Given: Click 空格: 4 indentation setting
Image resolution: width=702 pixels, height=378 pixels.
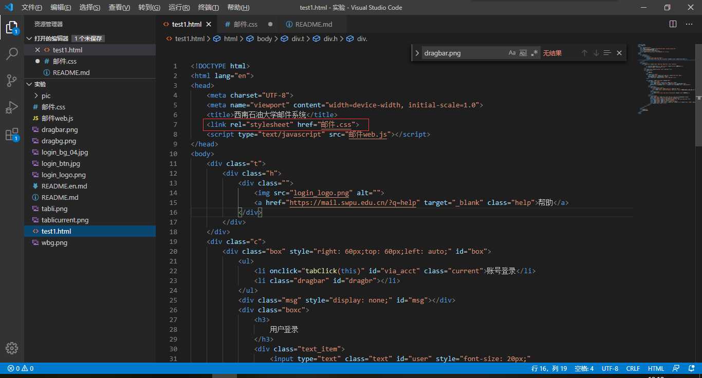Looking at the screenshot, I should [584, 368].
